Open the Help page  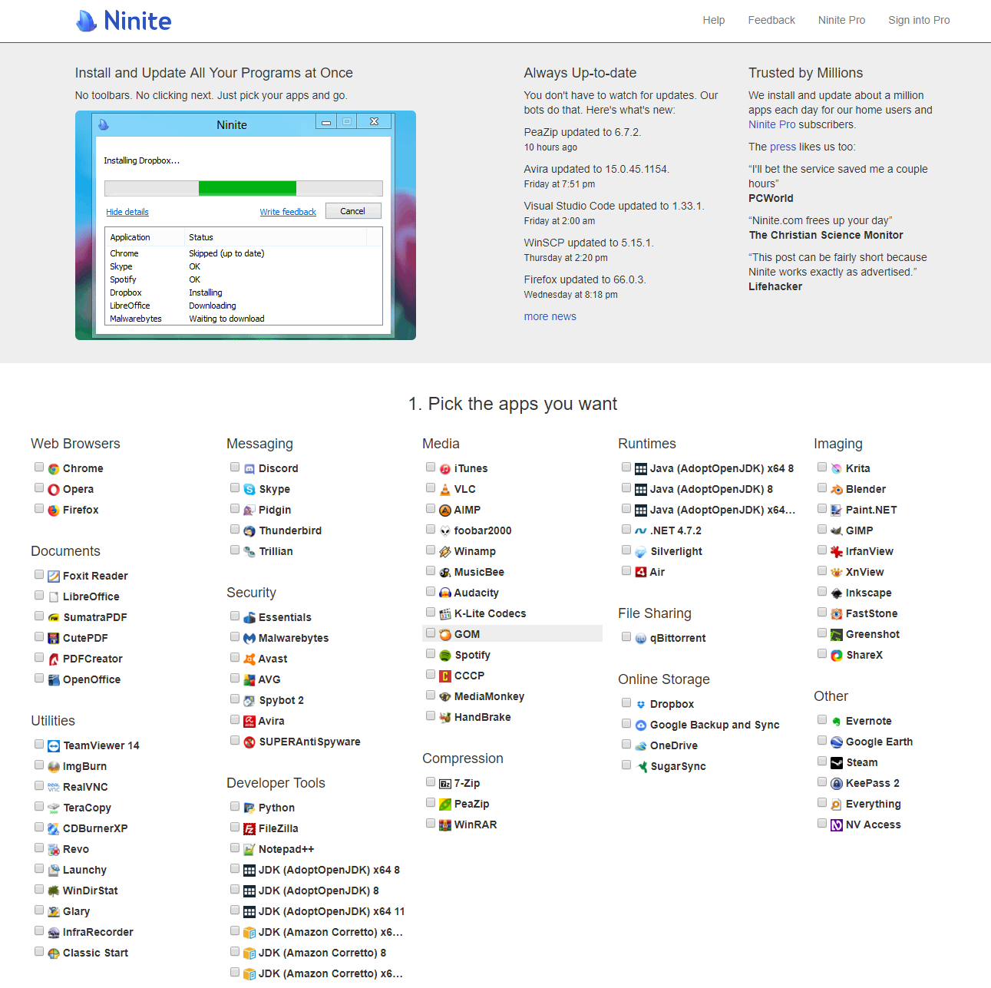pos(714,21)
